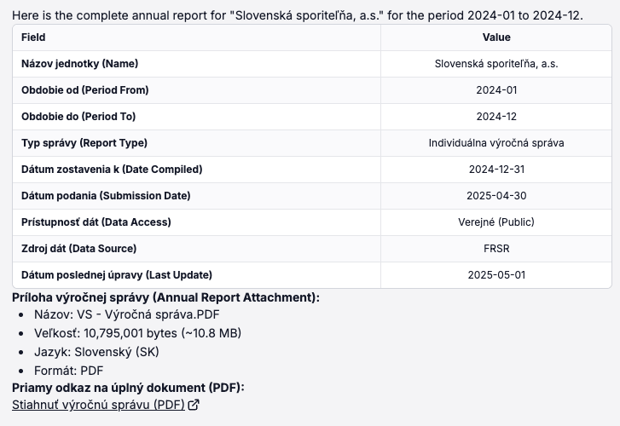Select the Obdobie od (Period From) row label
The width and height of the screenshot is (620, 426).
tap(84, 90)
